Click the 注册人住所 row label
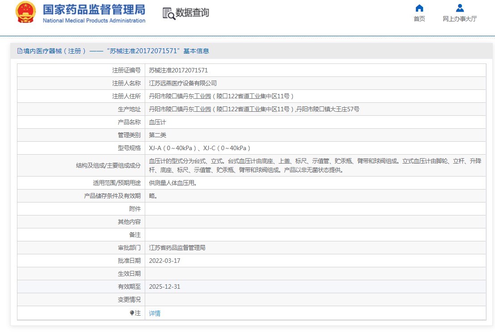The height and width of the screenshot is (333, 495). (126, 96)
